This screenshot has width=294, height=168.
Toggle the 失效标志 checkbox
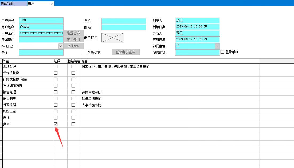(x=85, y=53)
